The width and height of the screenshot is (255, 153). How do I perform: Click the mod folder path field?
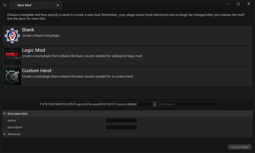tap(96, 104)
